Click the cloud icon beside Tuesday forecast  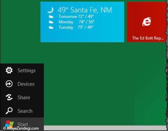(51, 27)
